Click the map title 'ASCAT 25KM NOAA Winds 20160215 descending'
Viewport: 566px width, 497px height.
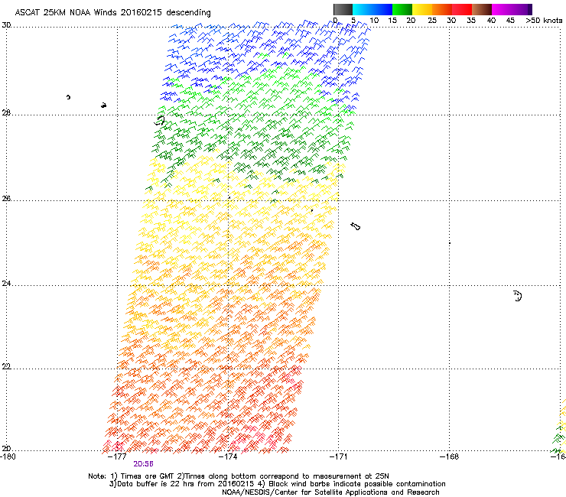point(112,13)
